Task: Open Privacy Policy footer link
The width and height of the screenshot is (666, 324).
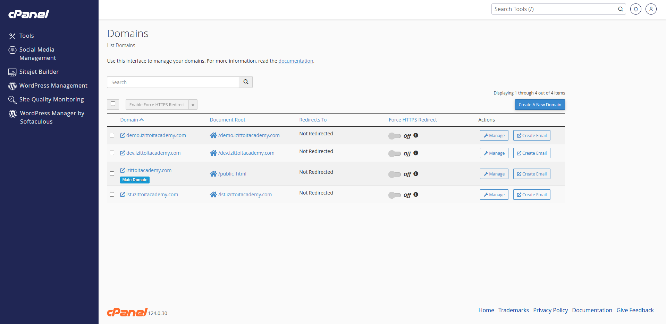Action: [x=550, y=310]
